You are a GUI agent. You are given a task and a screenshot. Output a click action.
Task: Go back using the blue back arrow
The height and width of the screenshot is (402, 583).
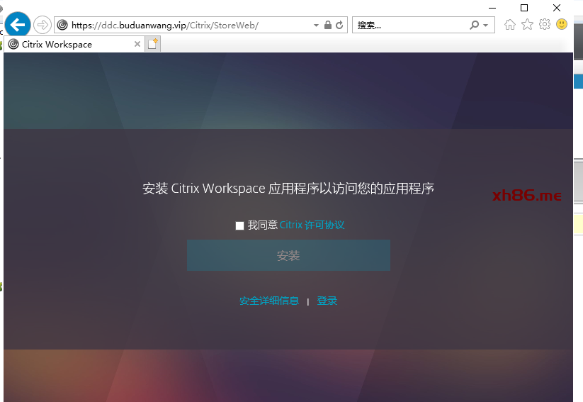(18, 25)
